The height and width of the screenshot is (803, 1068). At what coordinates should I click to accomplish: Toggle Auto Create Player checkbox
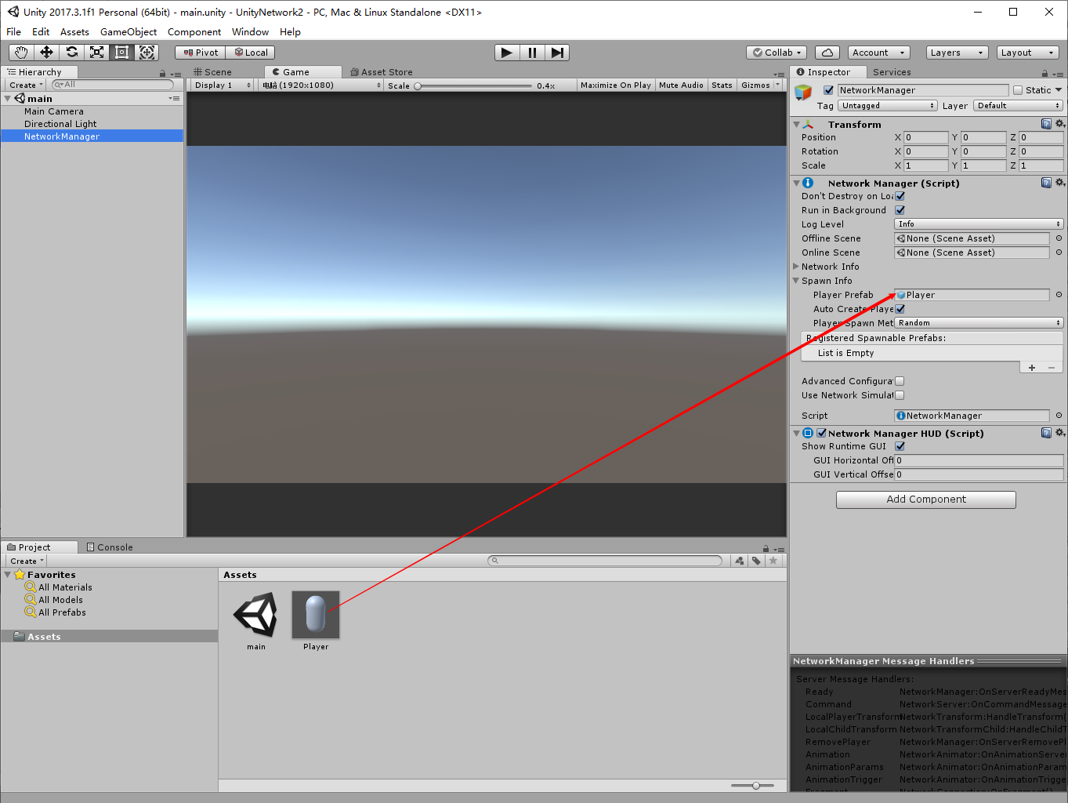point(900,309)
